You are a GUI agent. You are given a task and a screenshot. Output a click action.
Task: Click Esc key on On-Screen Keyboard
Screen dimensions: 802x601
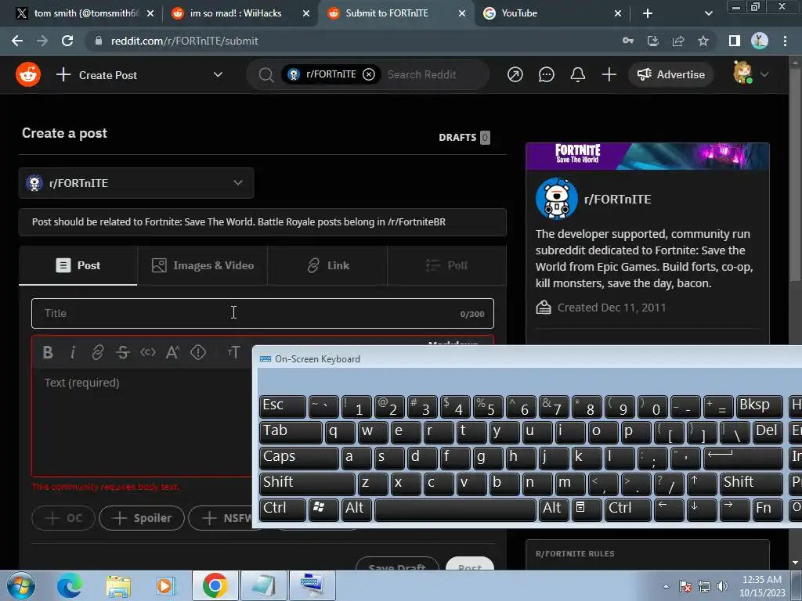coord(282,406)
